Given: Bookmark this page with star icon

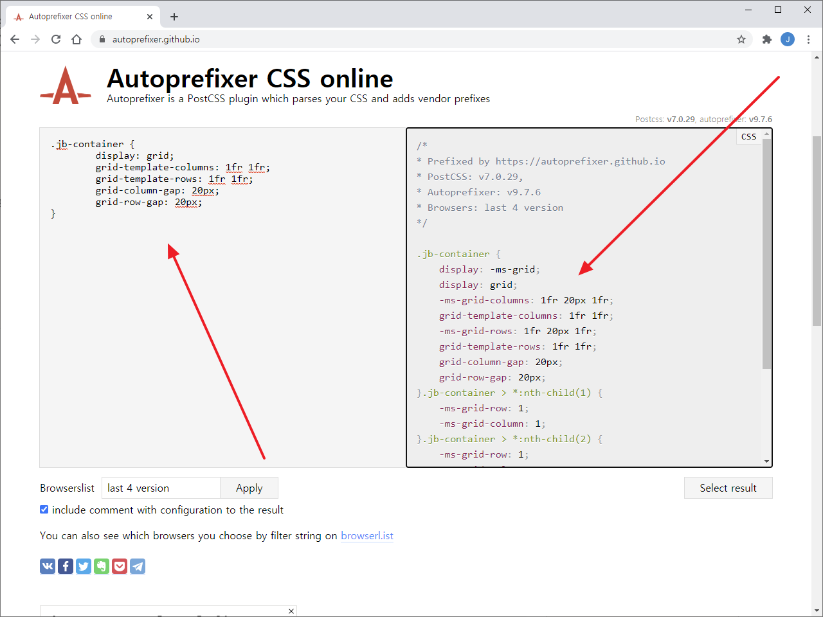Looking at the screenshot, I should pos(741,39).
